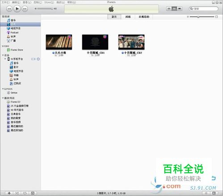Open the 文件(F) menu
The width and height of the screenshot is (223, 196).
coord(5,2)
